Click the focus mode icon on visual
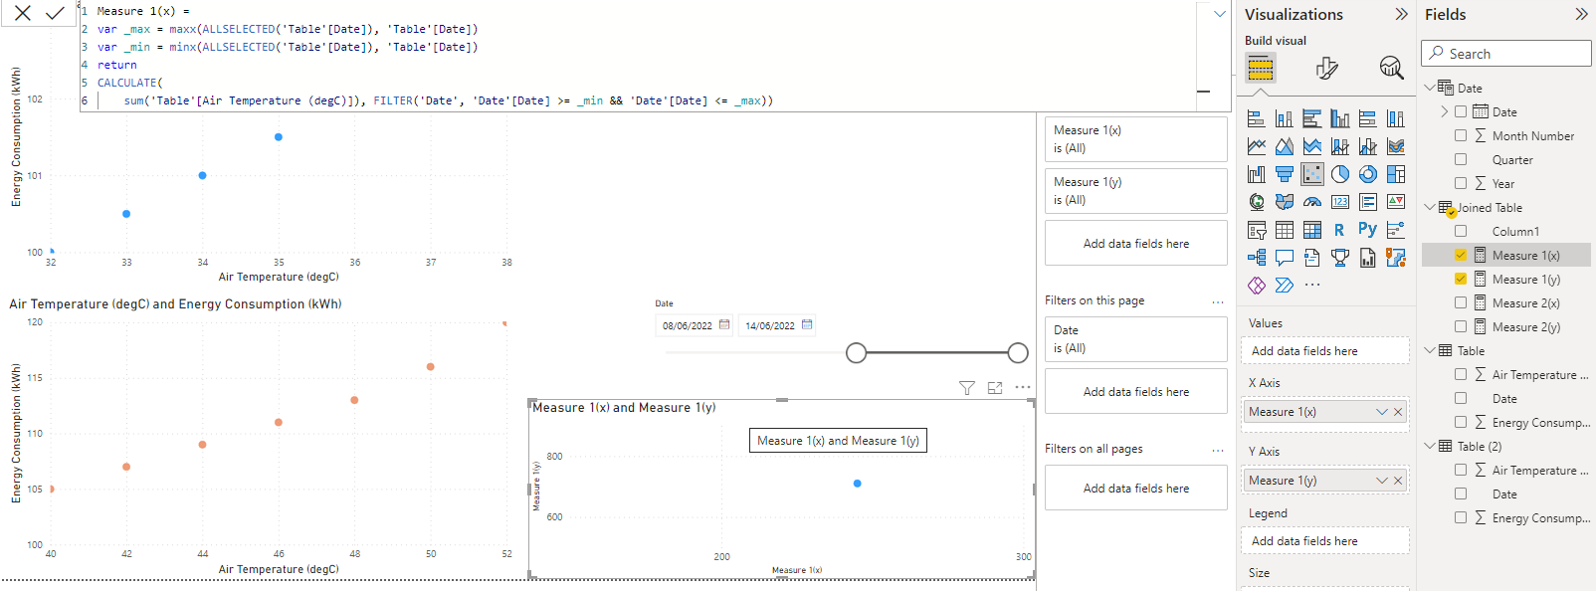 click(995, 388)
